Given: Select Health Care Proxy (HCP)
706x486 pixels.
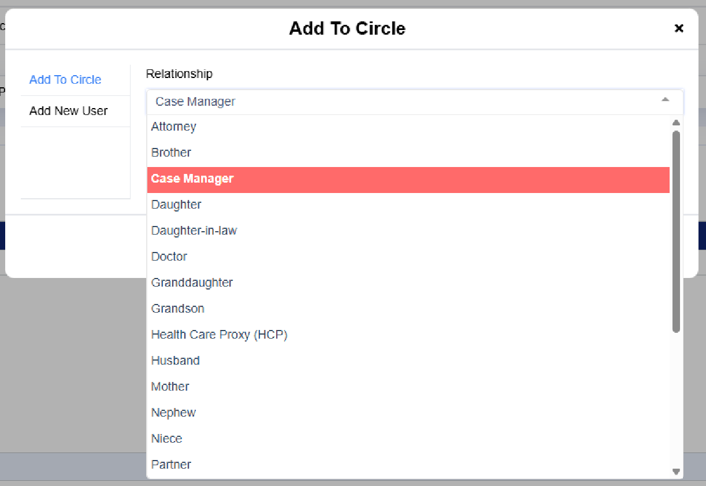Looking at the screenshot, I should [x=219, y=335].
